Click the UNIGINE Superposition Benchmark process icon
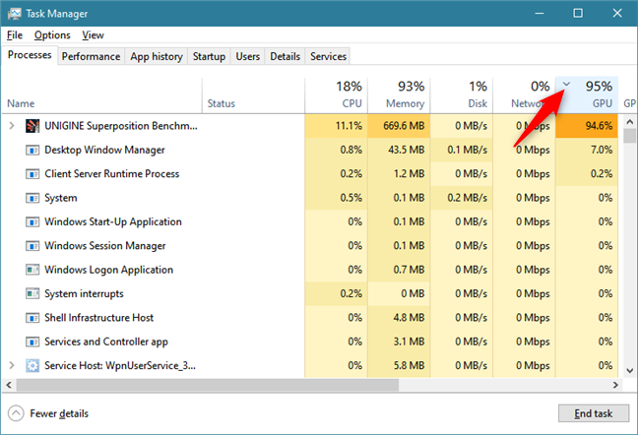 point(32,126)
